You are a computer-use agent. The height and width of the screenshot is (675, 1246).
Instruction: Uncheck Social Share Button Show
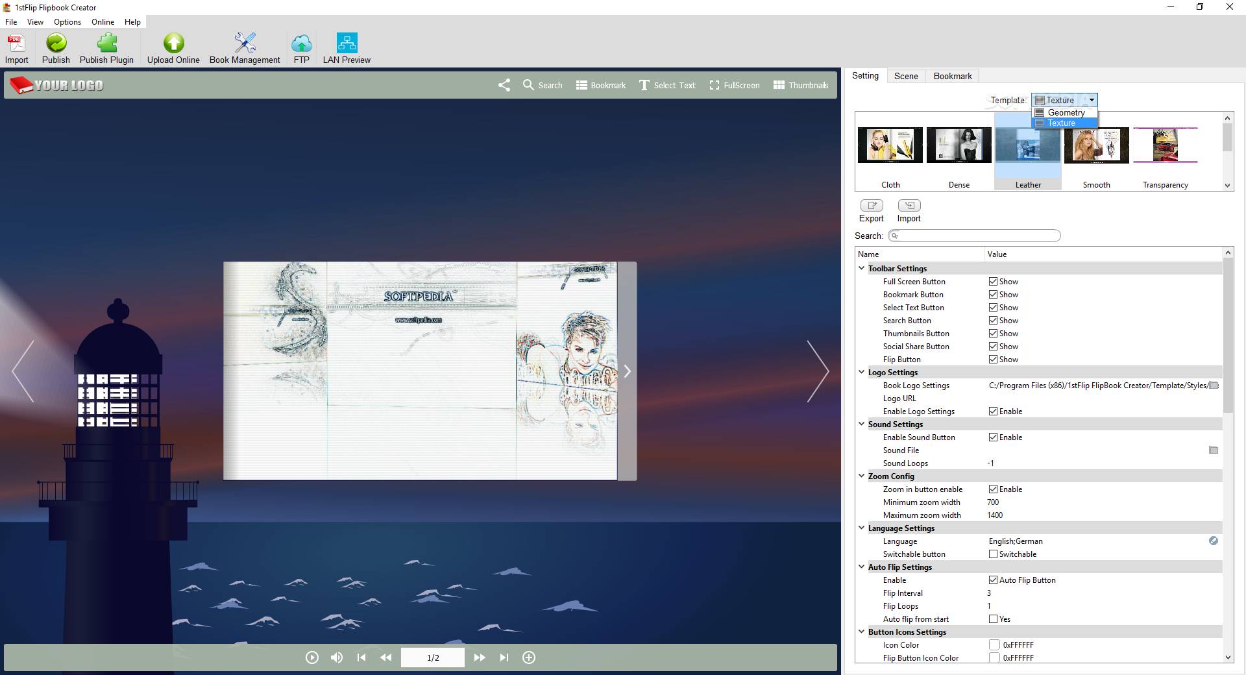993,347
